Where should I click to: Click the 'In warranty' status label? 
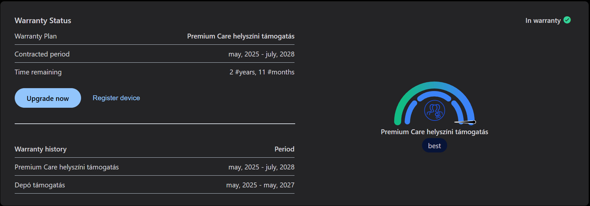point(543,21)
